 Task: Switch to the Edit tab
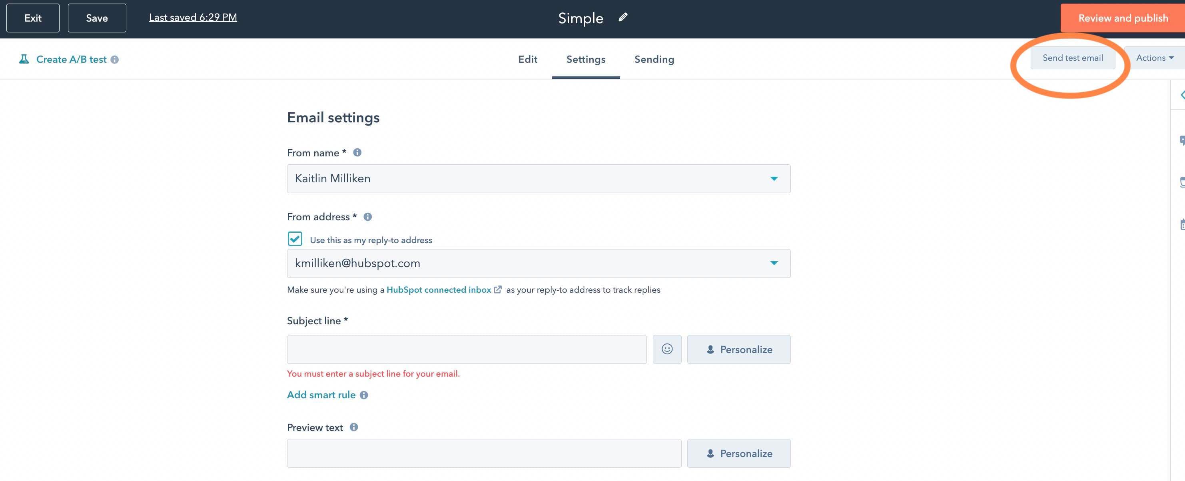coord(528,59)
